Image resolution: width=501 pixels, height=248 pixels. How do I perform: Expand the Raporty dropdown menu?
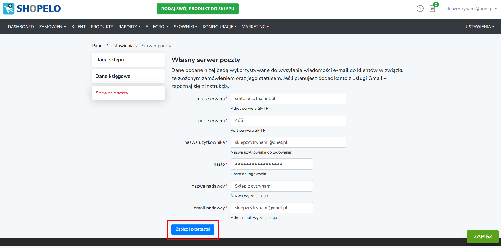point(129,27)
